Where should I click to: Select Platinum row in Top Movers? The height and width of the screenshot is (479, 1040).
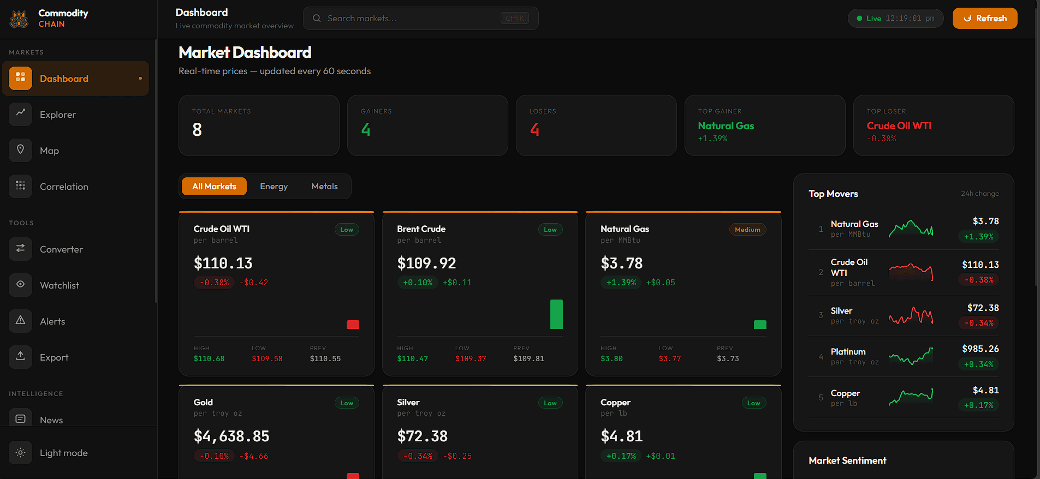click(x=904, y=356)
